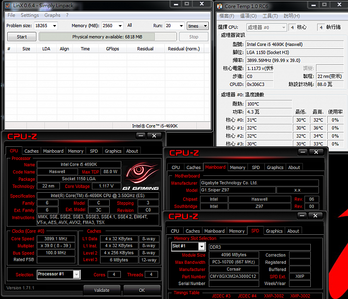This screenshot has height=299, width=348.
Task: Select Mainboard tab in SPD CPU-Z window
Action: tap(215, 231)
